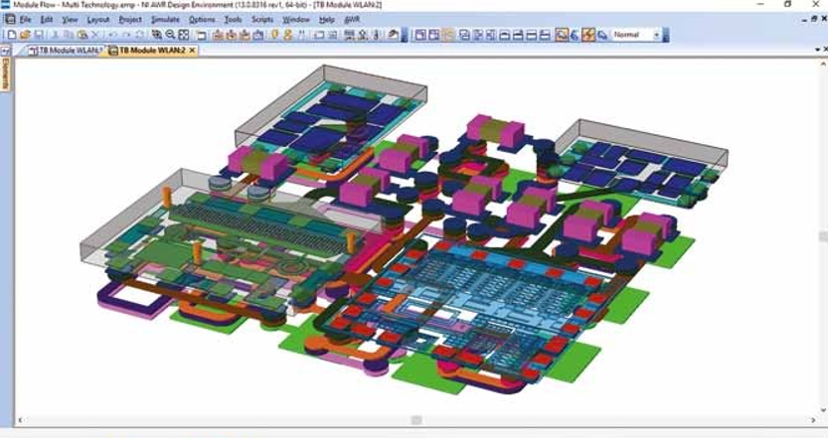Click the New Project icon
This screenshot has height=438, width=828.
11,35
